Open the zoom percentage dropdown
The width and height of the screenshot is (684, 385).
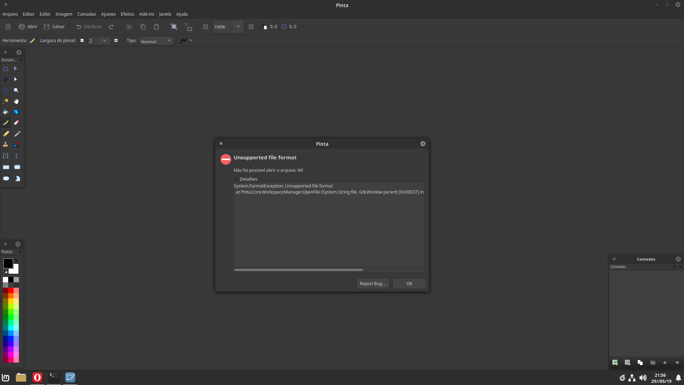point(238,27)
